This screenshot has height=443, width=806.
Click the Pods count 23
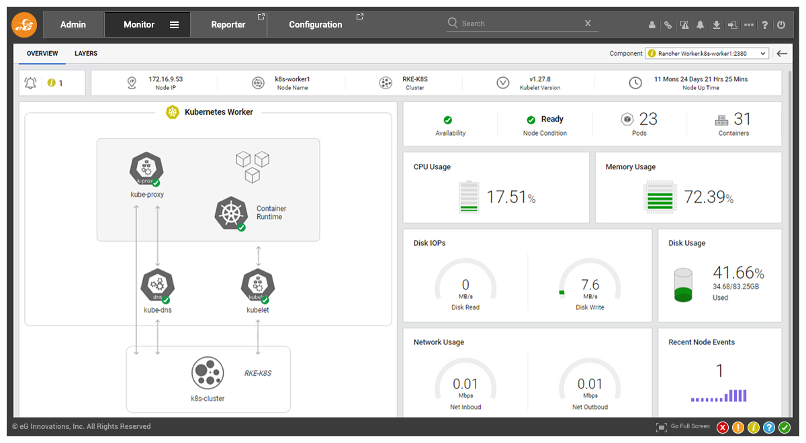(x=648, y=119)
